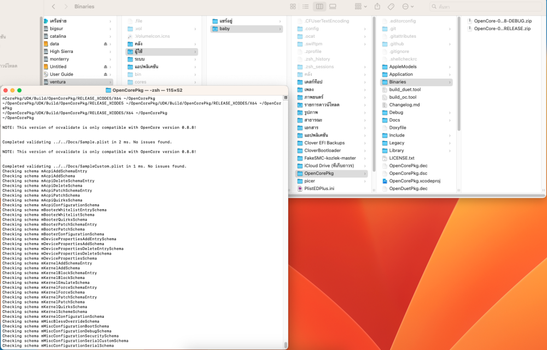Select the ventura volume

78,82
